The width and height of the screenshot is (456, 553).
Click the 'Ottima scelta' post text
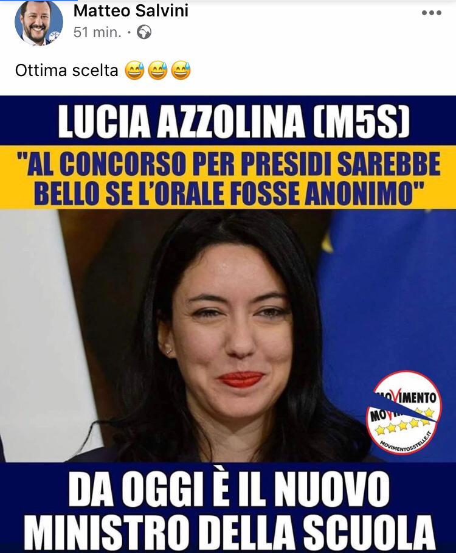click(x=67, y=71)
